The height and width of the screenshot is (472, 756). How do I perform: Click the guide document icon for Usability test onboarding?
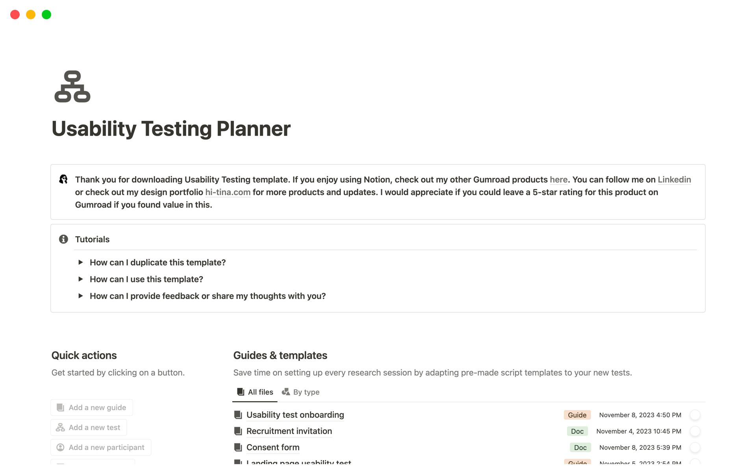point(238,414)
